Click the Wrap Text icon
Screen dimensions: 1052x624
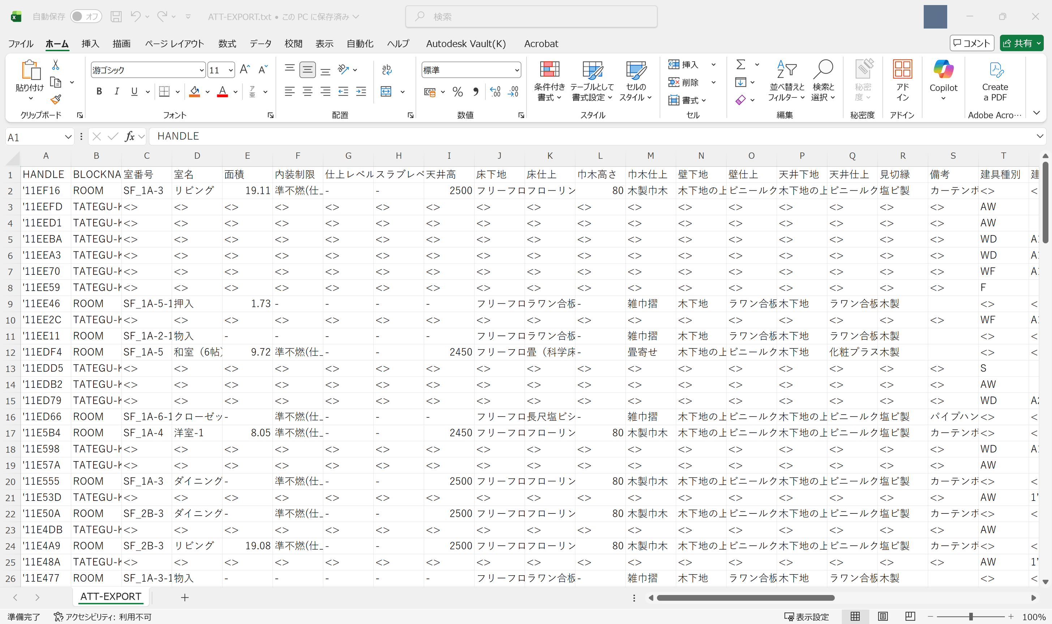pyautogui.click(x=386, y=70)
